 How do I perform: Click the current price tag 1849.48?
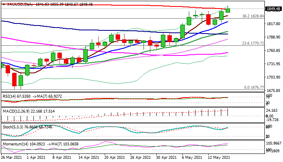pyautogui.click(x=274, y=9)
